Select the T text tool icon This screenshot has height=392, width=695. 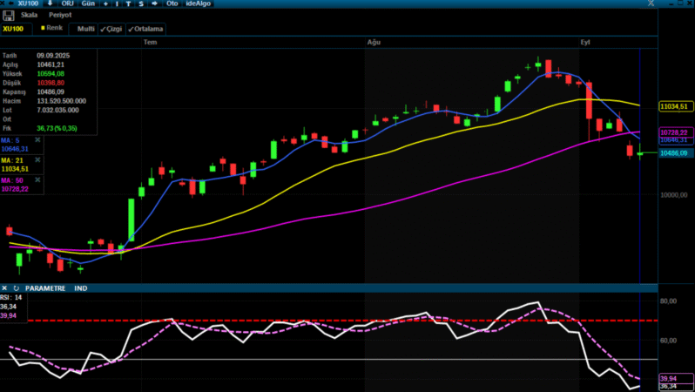[128, 3]
